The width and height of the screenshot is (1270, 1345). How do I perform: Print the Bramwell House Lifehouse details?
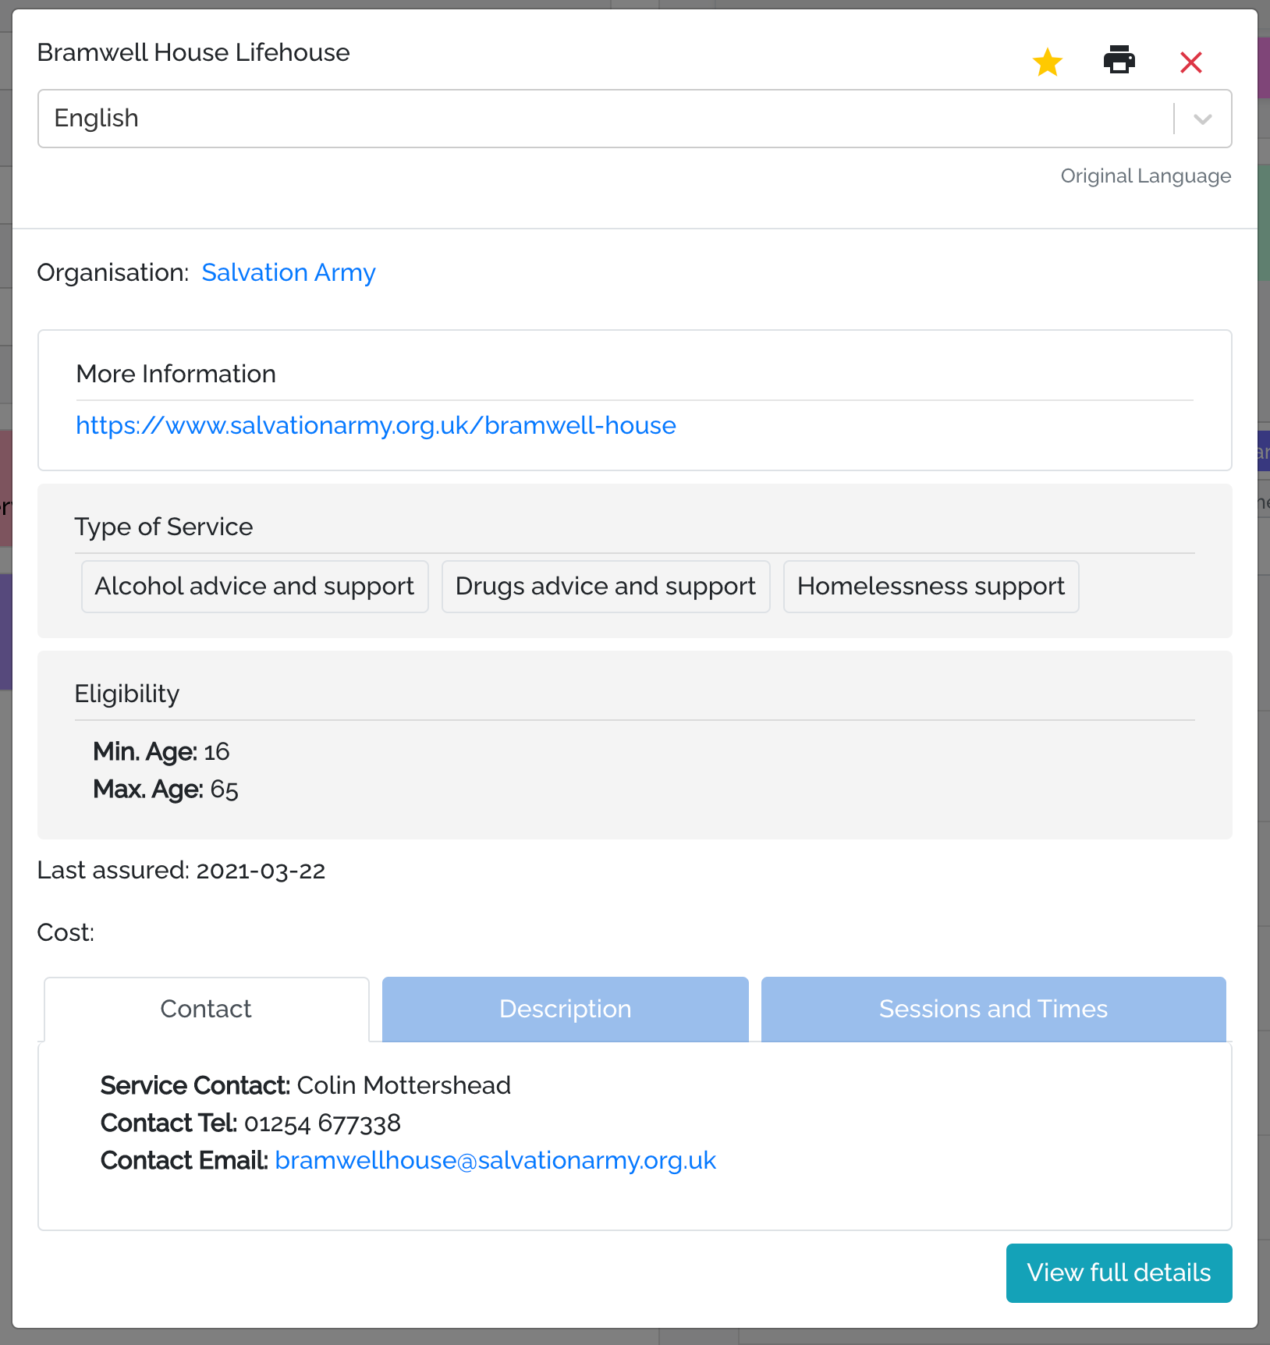1119,60
